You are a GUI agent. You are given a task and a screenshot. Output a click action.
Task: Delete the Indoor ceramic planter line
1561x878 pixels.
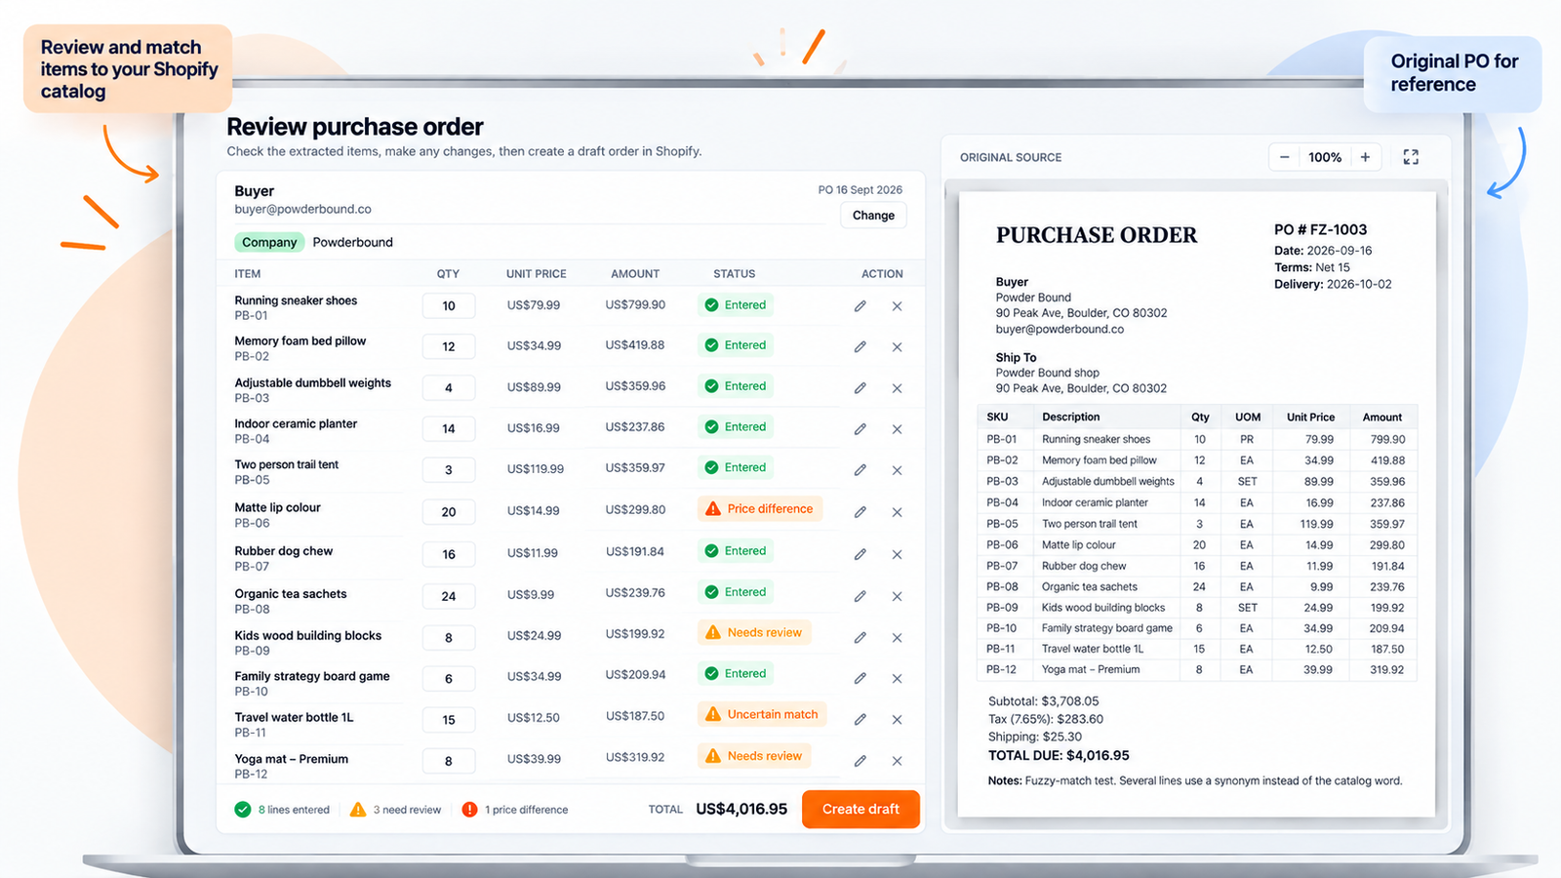coord(897,429)
